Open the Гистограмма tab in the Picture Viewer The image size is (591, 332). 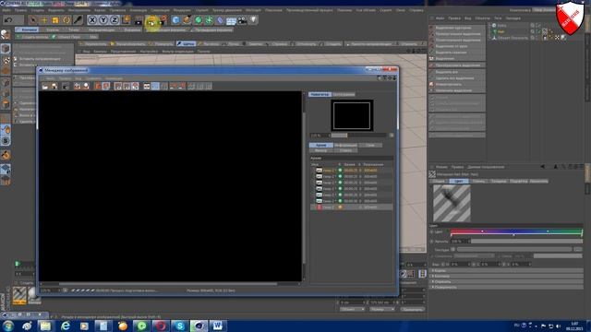pos(344,94)
